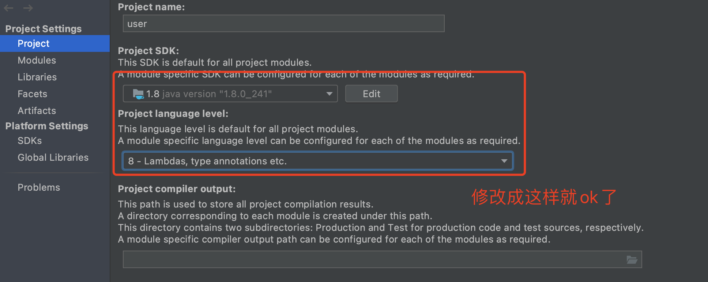This screenshot has height=282, width=708.
Task: Select Libraries in the sidebar
Action: [37, 77]
